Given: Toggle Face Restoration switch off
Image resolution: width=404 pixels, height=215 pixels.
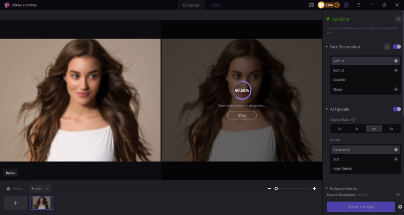Looking at the screenshot, I should pos(397,47).
